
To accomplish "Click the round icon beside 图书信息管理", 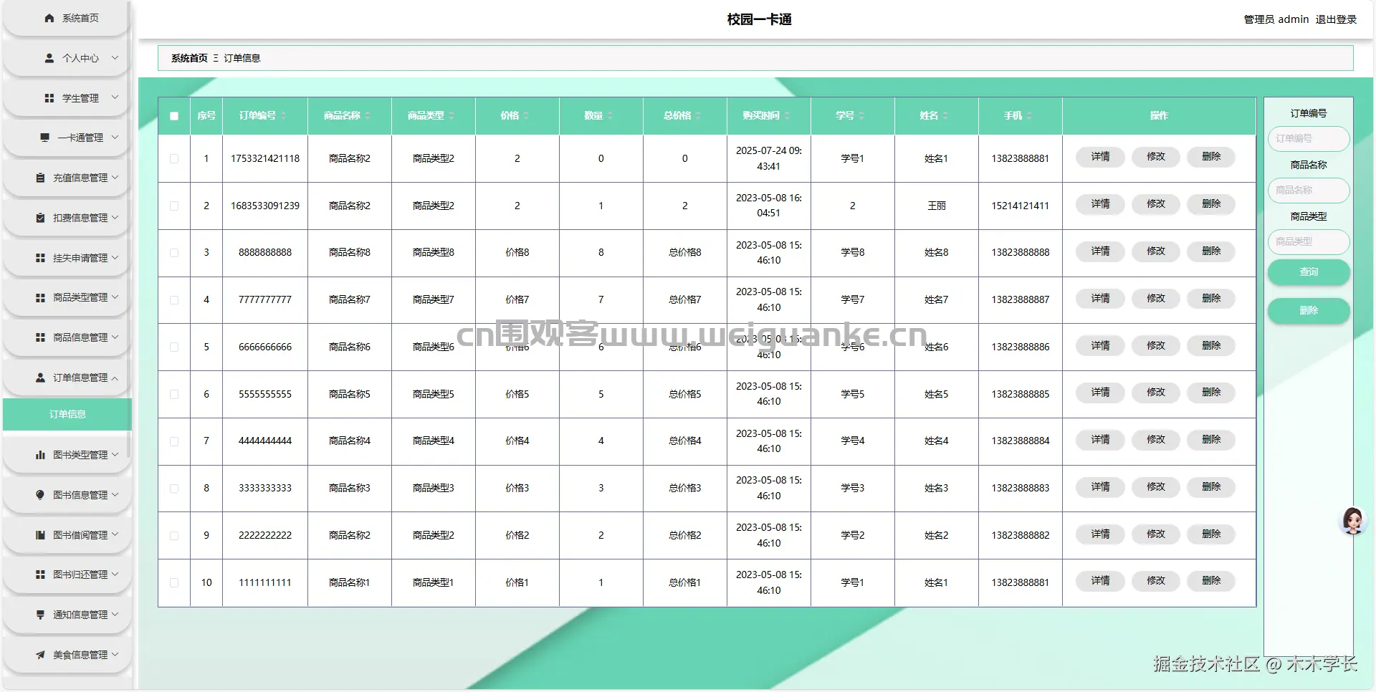I will pyautogui.click(x=40, y=495).
